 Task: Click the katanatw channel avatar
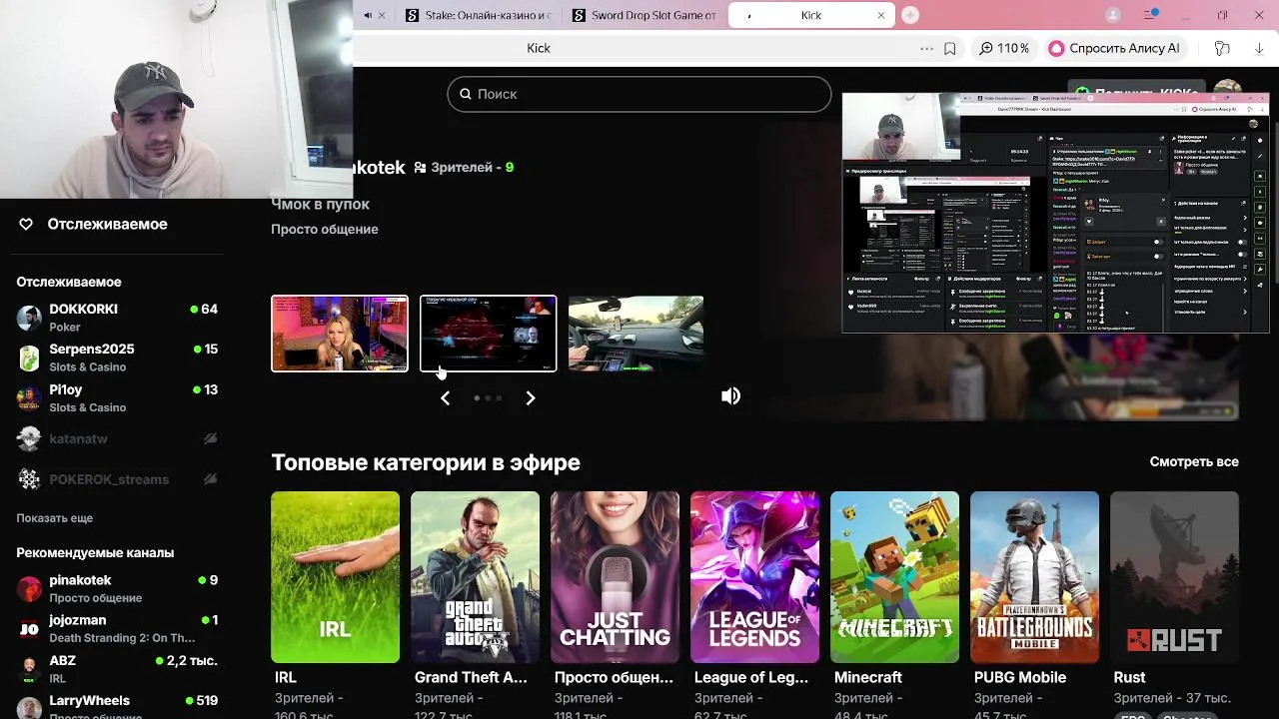point(30,438)
